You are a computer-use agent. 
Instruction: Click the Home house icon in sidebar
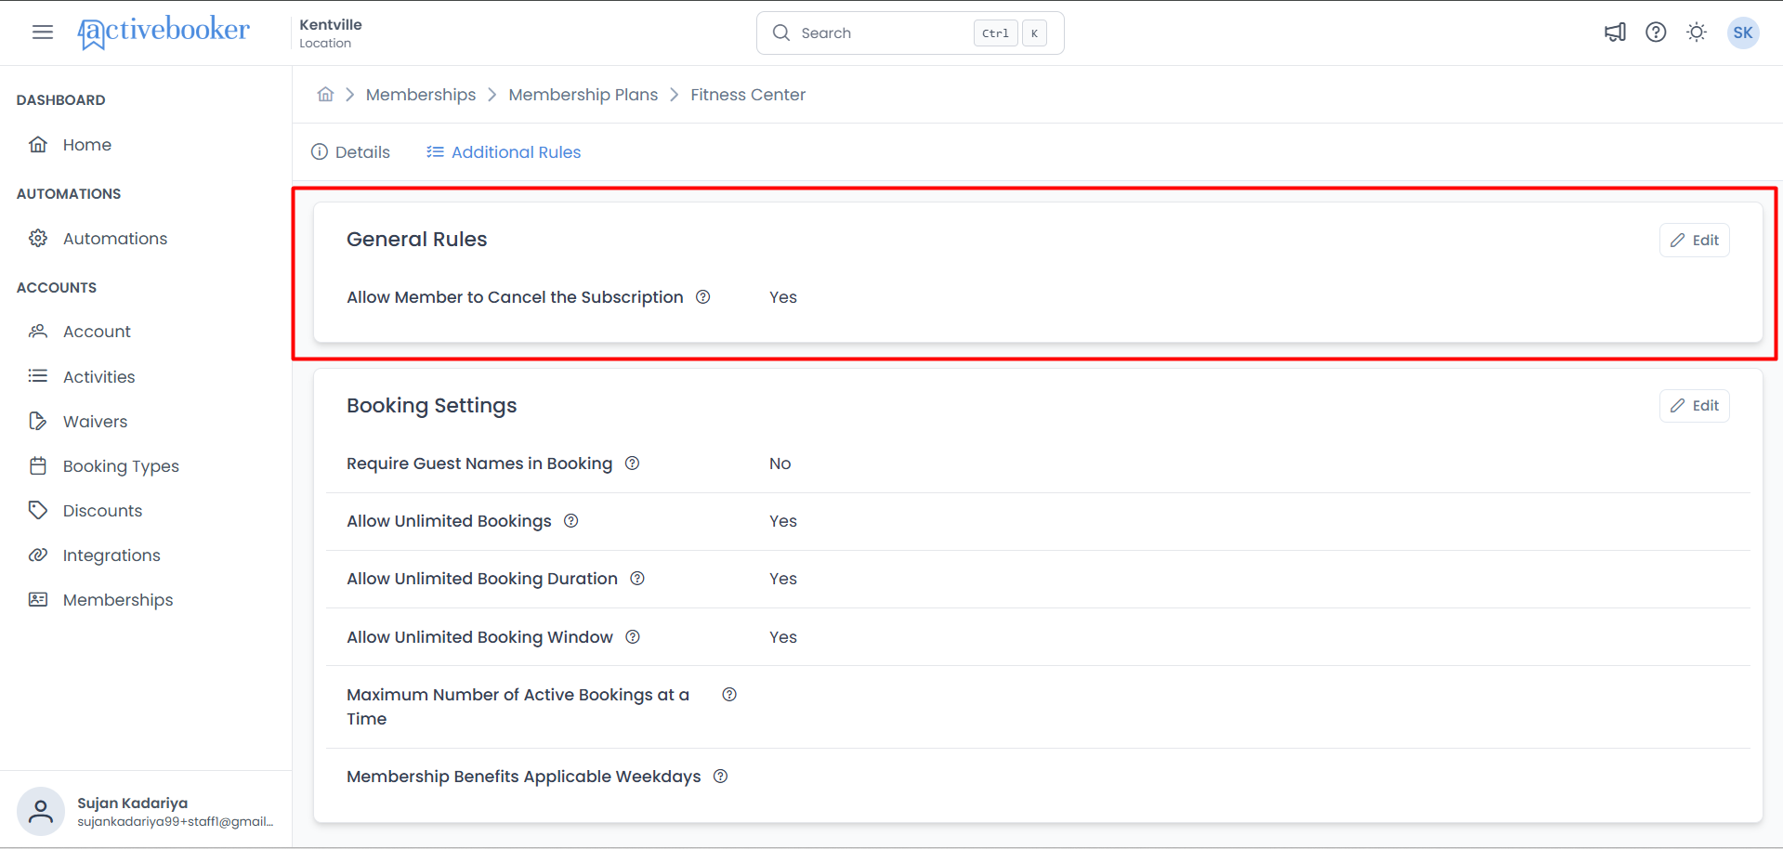point(38,144)
